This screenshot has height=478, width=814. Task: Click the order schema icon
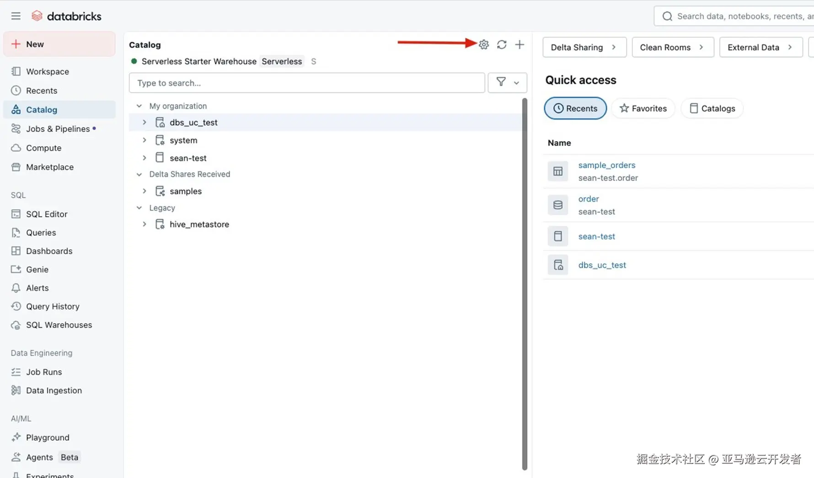click(558, 205)
